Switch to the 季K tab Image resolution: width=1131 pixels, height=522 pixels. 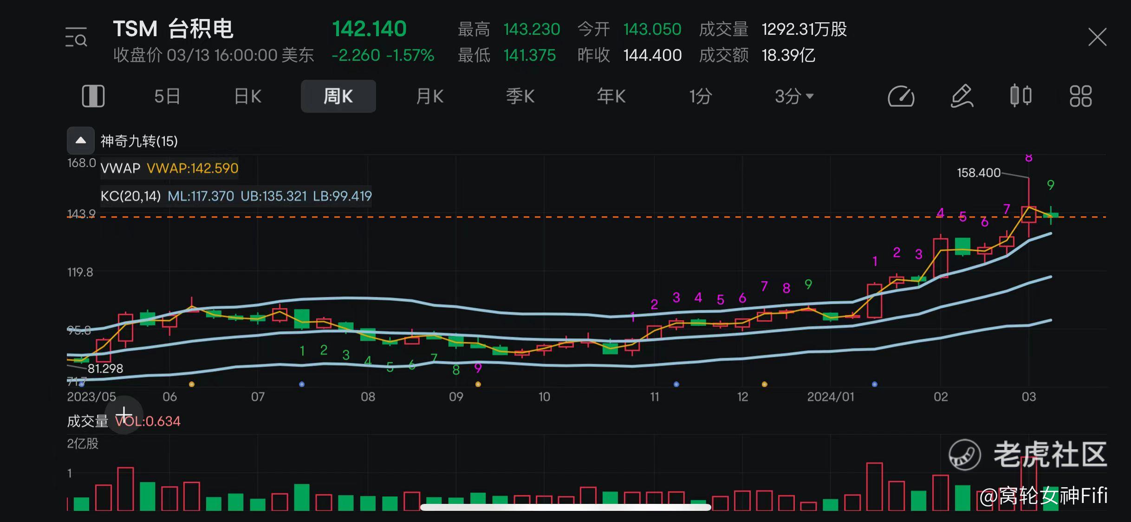tap(520, 97)
